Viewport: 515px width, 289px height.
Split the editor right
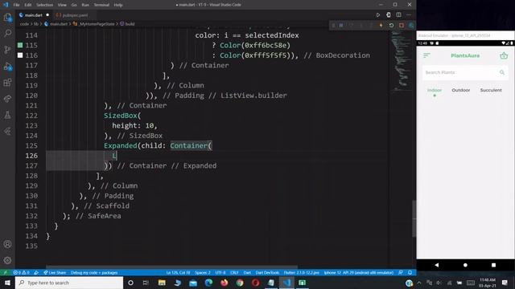399,15
